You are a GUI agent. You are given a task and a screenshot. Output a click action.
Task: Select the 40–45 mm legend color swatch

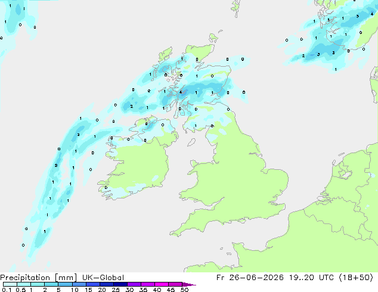[x=162, y=284]
